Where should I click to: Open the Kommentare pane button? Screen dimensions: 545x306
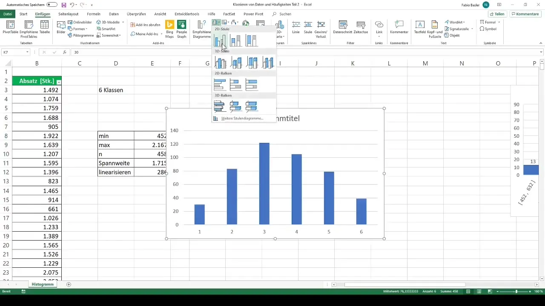click(525, 14)
